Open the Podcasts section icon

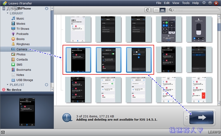click(13, 34)
